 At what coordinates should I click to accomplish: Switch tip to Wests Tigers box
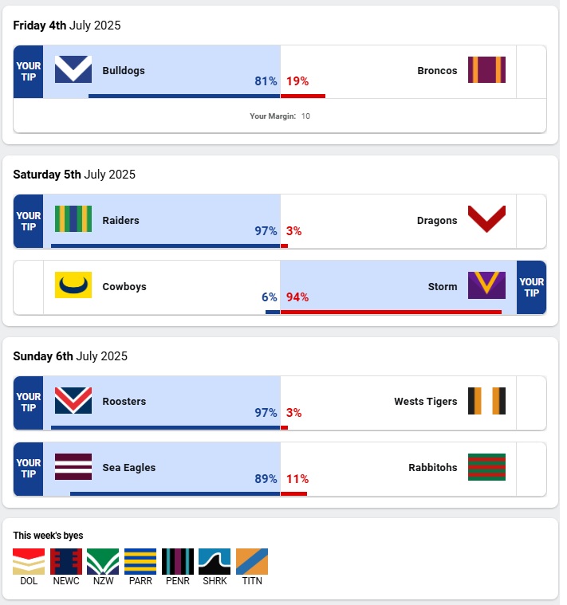pos(531,402)
